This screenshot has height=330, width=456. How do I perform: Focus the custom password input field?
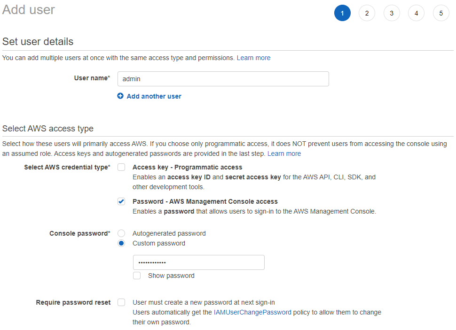pos(199,262)
